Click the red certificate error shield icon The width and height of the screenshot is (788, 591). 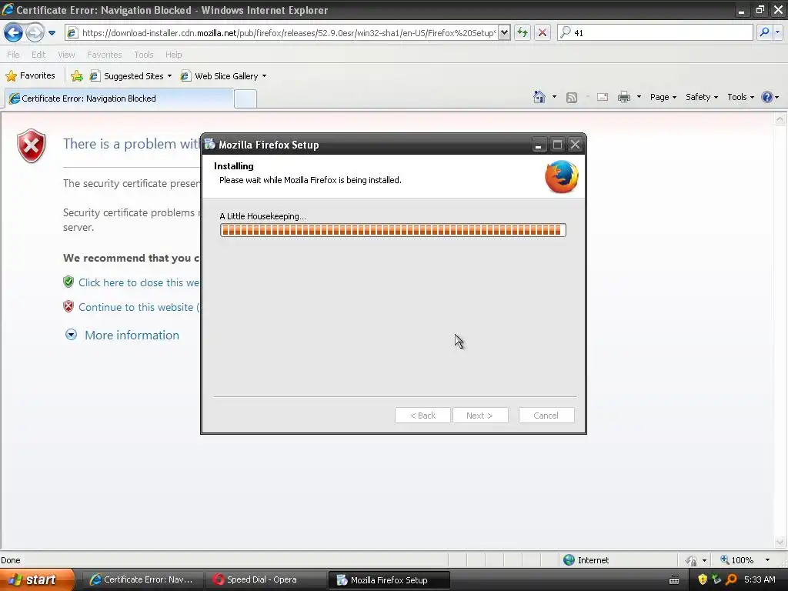coord(31,145)
